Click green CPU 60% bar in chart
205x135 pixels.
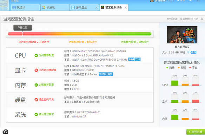coord(175,83)
